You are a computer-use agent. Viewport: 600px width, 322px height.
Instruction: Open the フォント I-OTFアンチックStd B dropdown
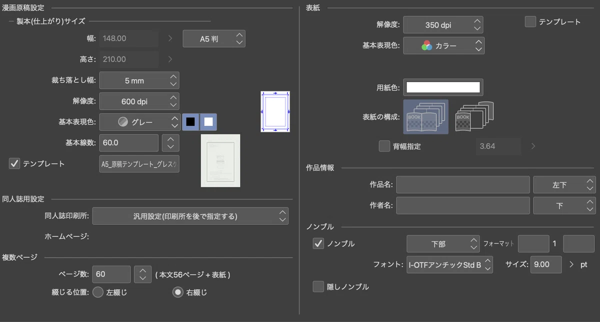coord(450,264)
